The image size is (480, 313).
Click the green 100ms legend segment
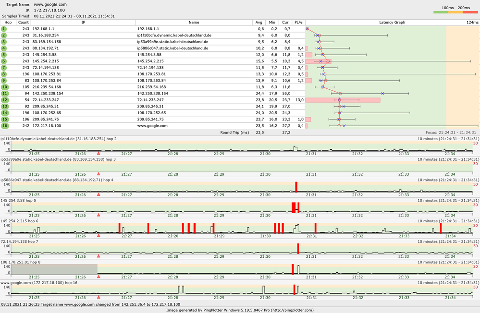441,12
